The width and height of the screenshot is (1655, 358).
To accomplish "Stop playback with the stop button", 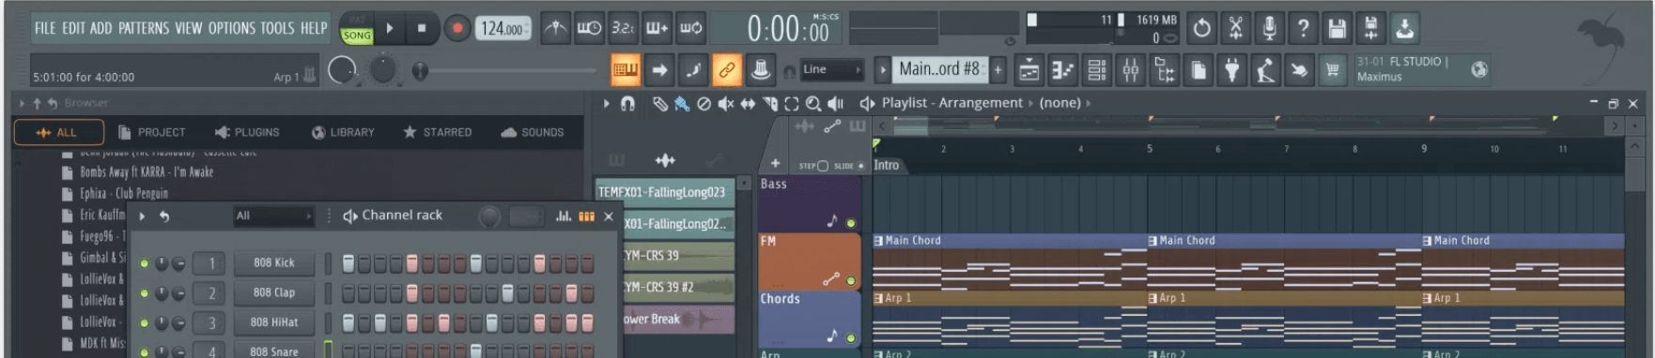I will point(422,28).
